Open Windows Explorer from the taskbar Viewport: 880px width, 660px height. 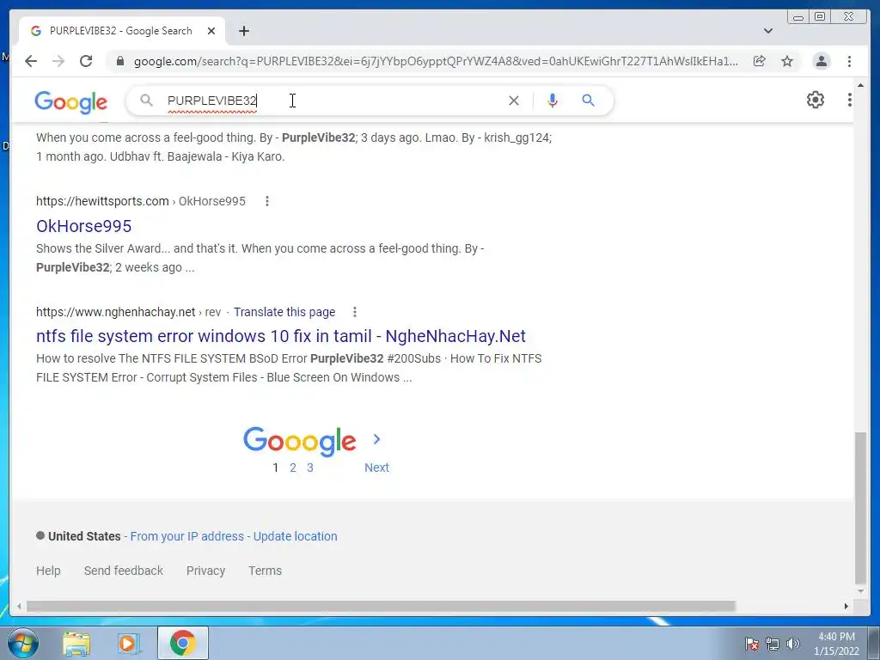76,643
